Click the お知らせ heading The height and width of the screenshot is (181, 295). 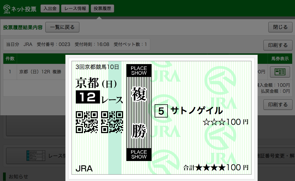(18, 177)
